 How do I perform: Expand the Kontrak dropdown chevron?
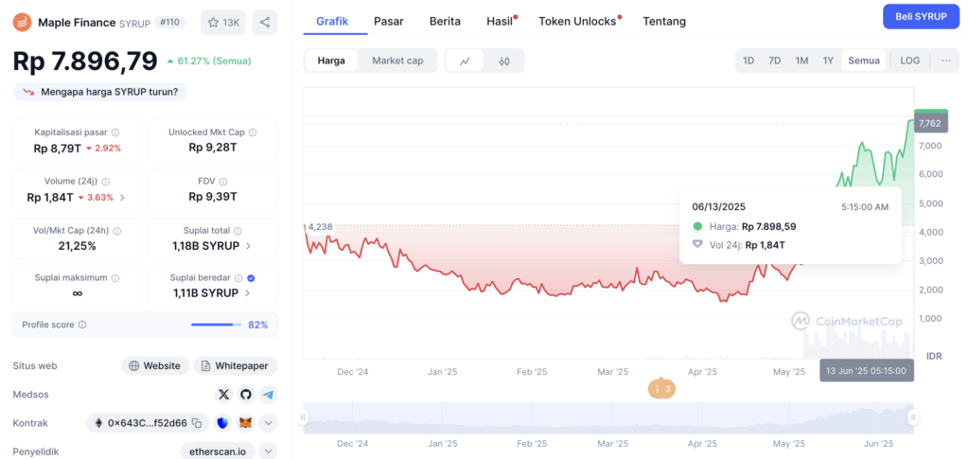[268, 423]
